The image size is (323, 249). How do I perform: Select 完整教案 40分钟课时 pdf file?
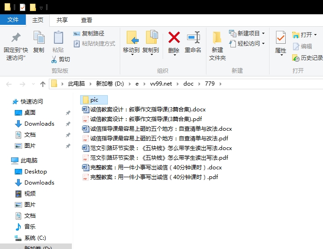tap(150, 177)
